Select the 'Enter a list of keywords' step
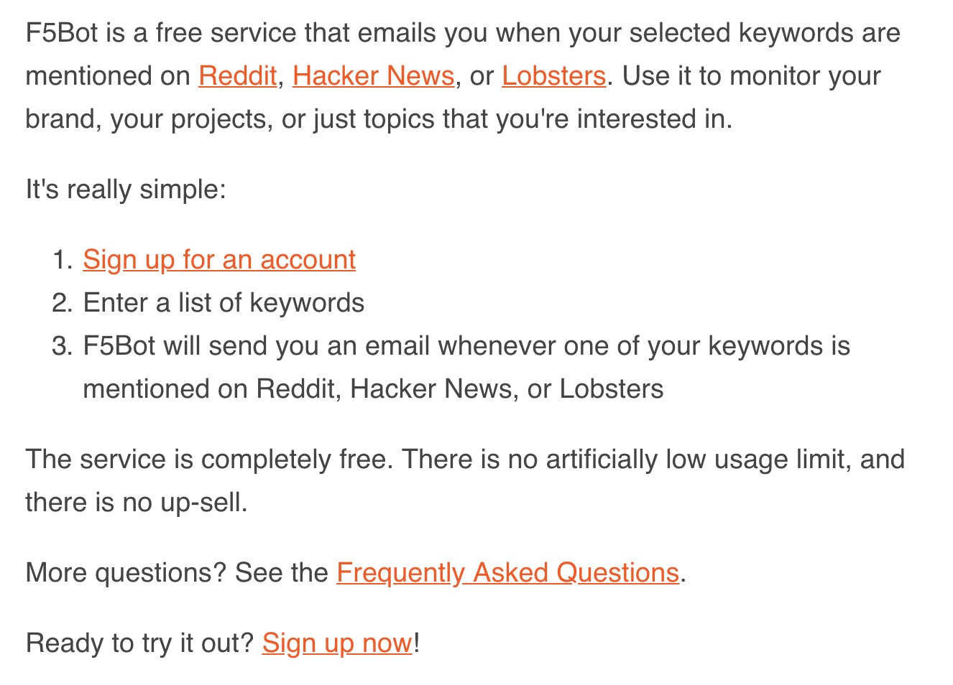 point(224,303)
